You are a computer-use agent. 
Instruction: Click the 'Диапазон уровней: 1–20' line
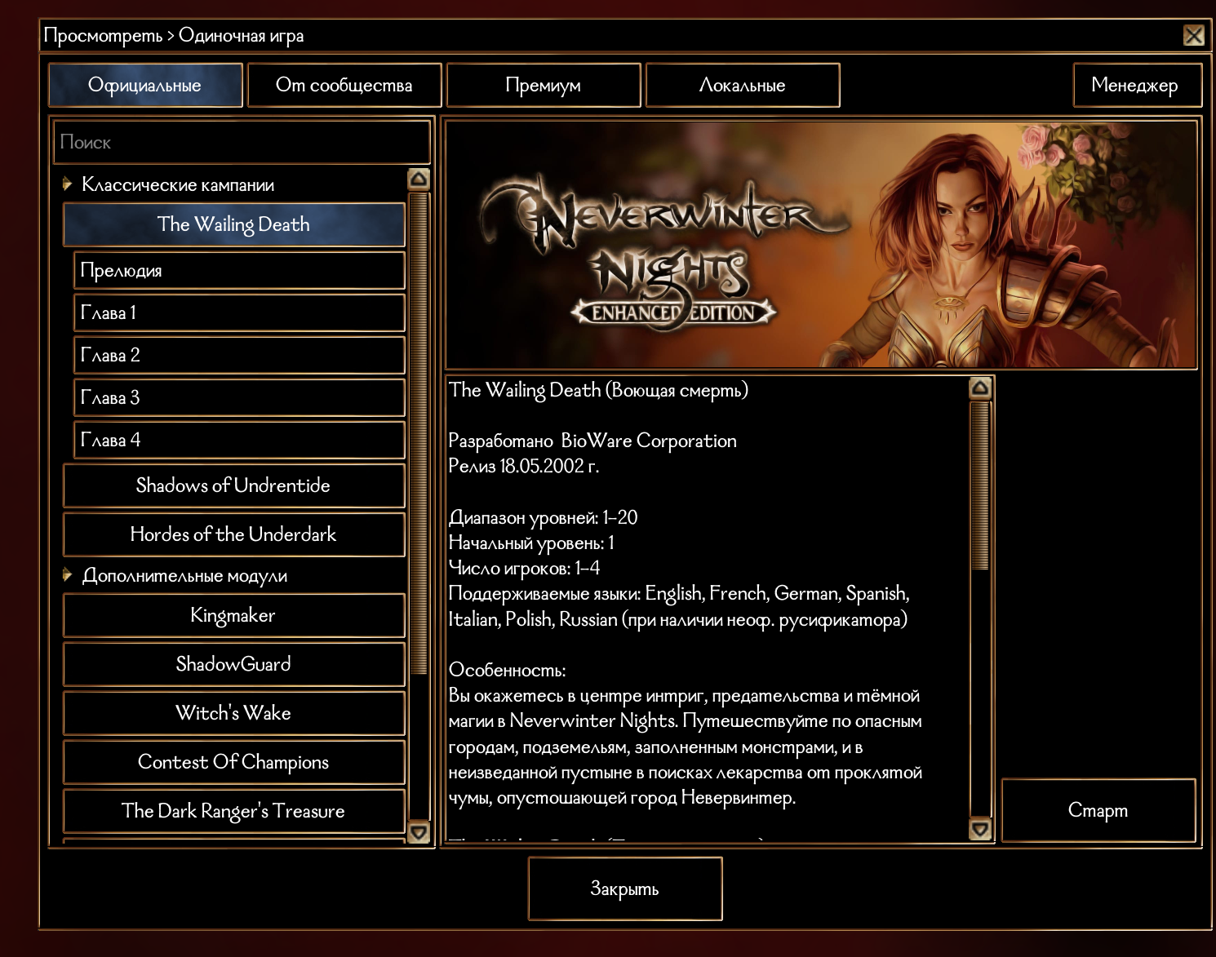pyautogui.click(x=544, y=518)
